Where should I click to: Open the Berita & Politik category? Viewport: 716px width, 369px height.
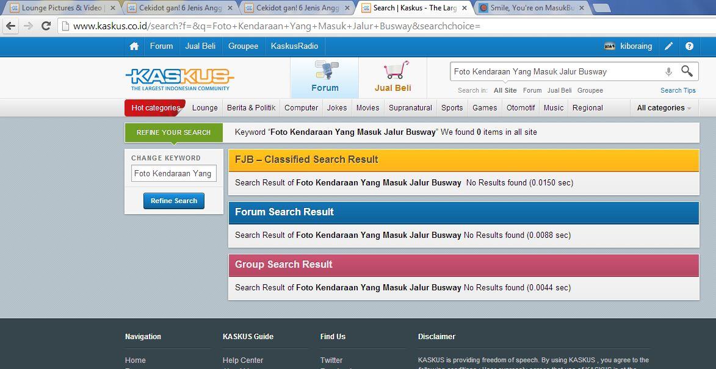[251, 107]
